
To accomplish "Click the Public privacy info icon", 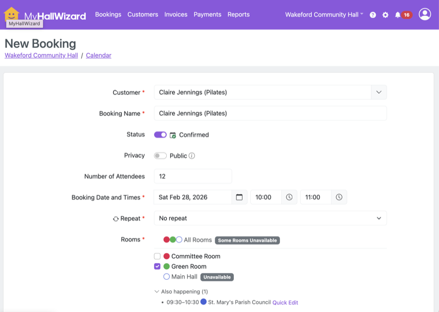I will (x=192, y=156).
